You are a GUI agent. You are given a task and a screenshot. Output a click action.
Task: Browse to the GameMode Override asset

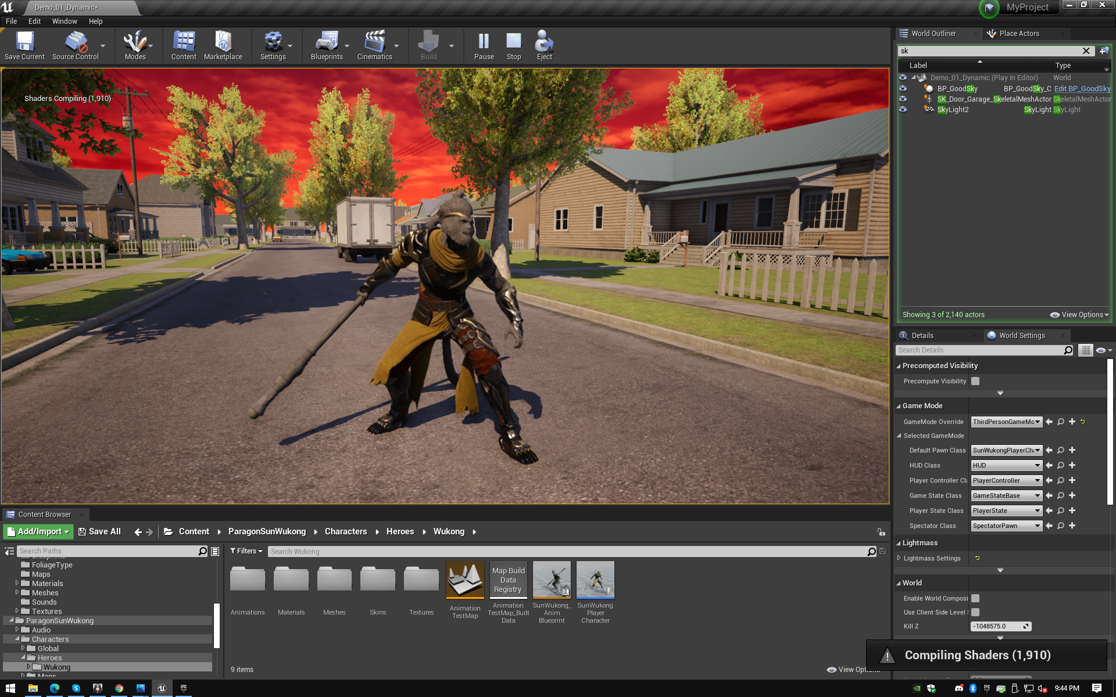click(1061, 422)
